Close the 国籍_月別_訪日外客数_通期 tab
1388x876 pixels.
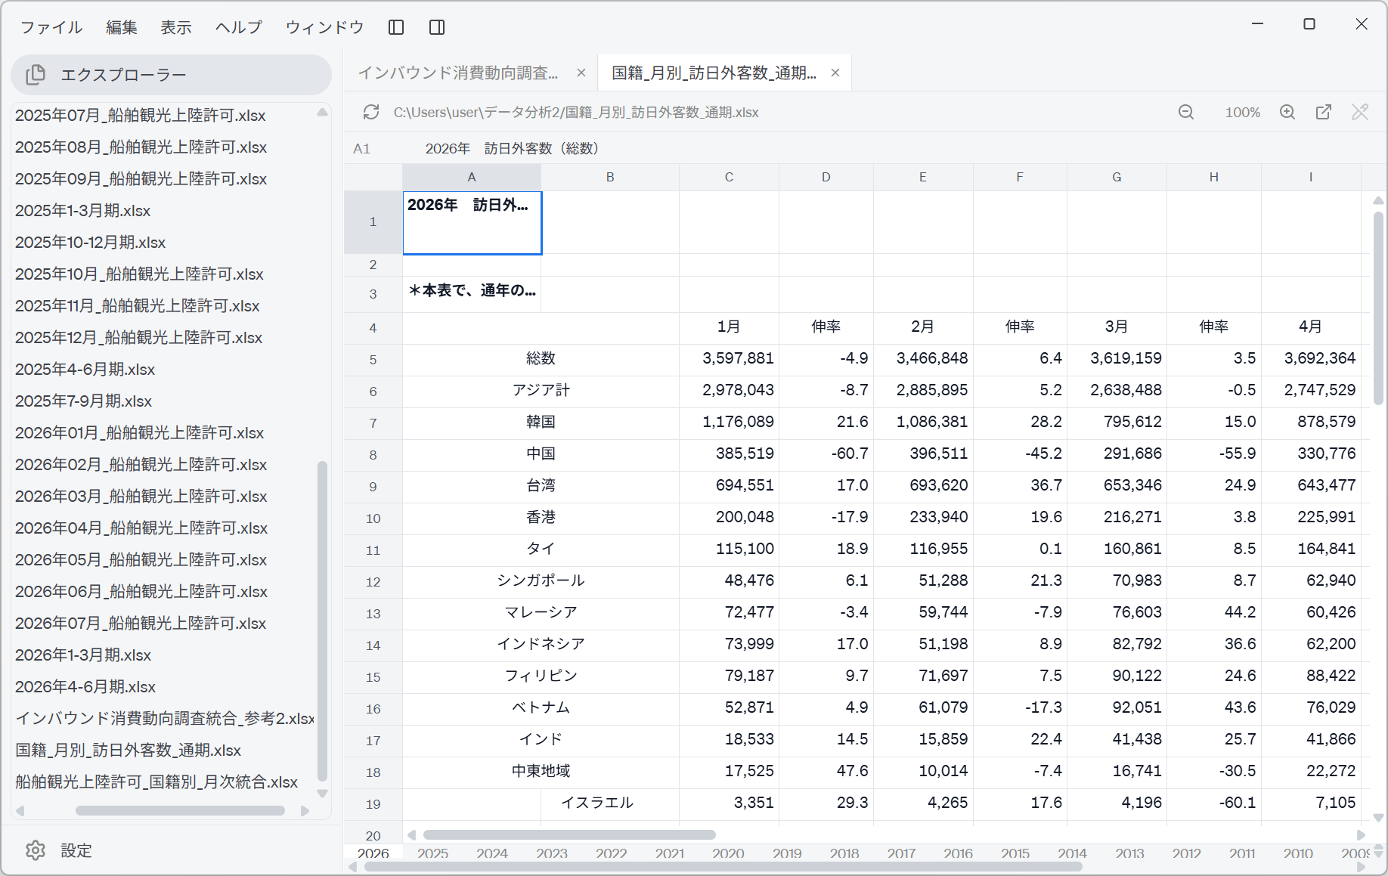835,73
